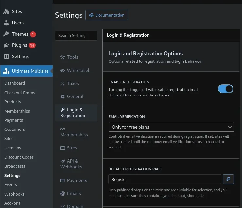This screenshot has height=208, width=242.
Task: Click the Payments credit card icon
Action: [x=63, y=180]
